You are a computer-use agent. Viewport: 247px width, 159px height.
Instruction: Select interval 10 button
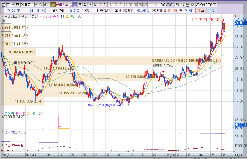point(126,5)
